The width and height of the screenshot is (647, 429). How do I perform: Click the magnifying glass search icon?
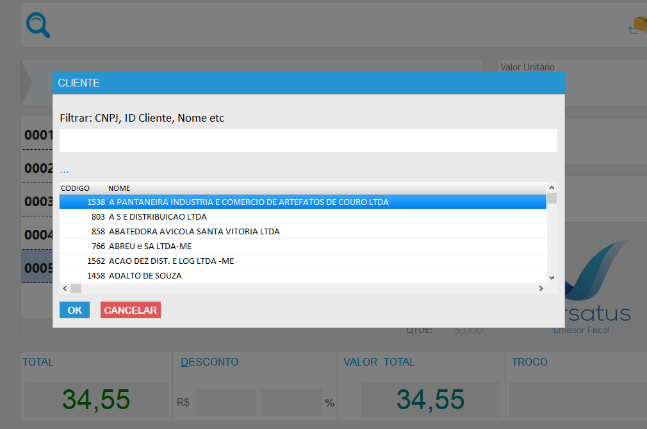(38, 26)
